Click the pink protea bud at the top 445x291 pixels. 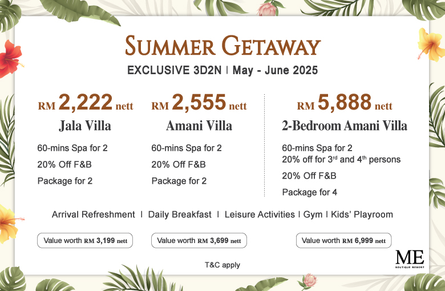click(267, 9)
